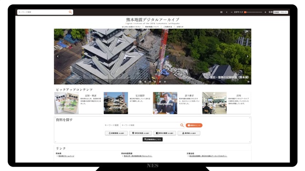Click the 語り継ぎ card heading
The height and width of the screenshot is (171, 305).
pos(189,95)
